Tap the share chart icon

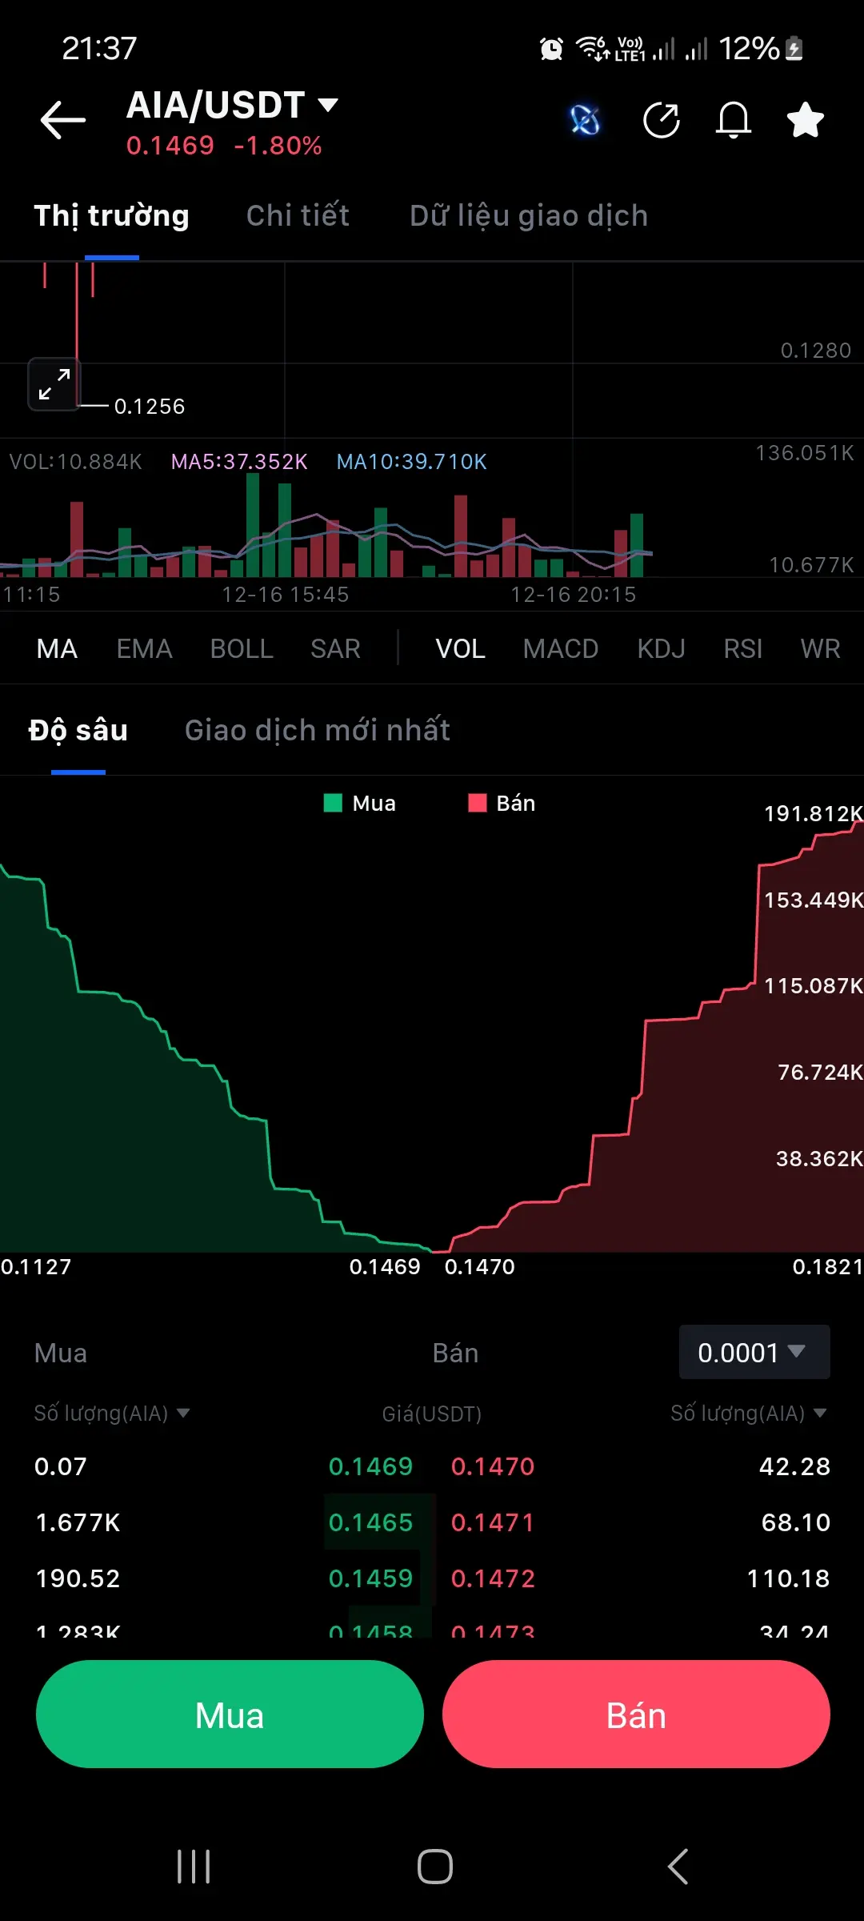coord(662,120)
